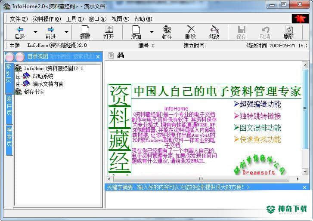Click the horizontal scrollbar thumb
313x221 pixels.
tap(201, 179)
